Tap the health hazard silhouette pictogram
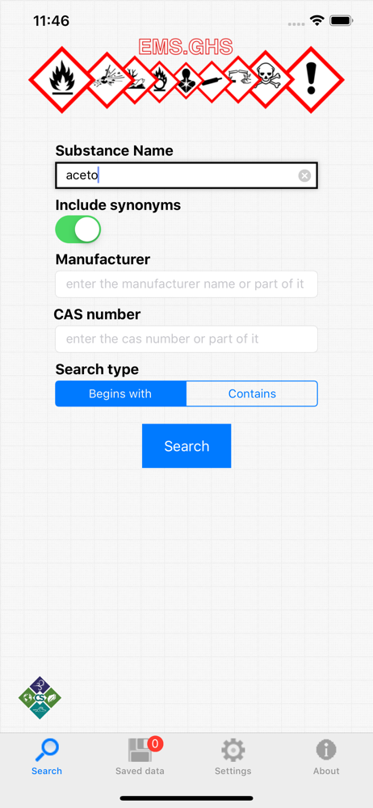The image size is (373, 808). pyautogui.click(x=186, y=80)
